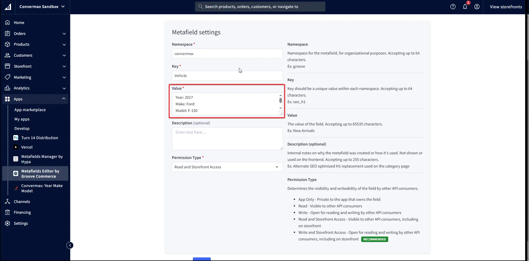Click View storefronts link
The image size is (529, 261).
point(506,7)
